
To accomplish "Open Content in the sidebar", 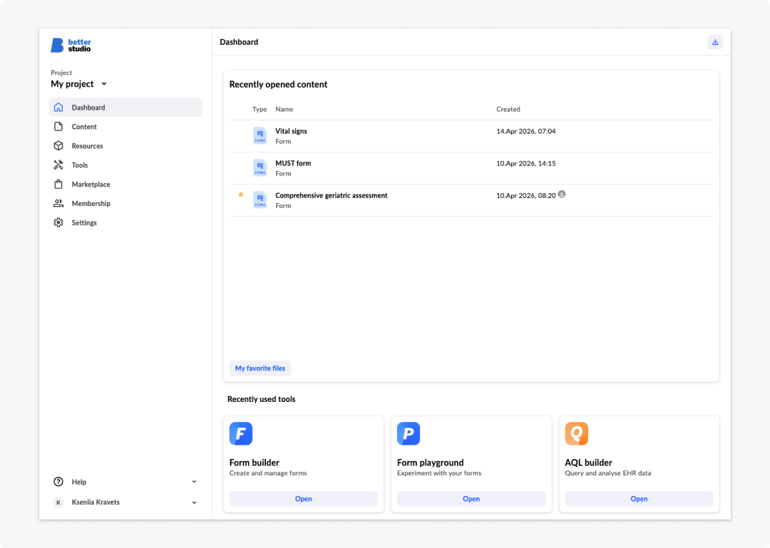I will coord(125,126).
